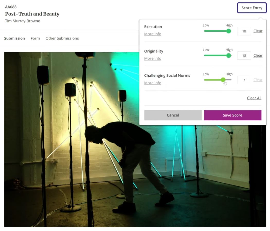Switch to the Submission tab

14,38
